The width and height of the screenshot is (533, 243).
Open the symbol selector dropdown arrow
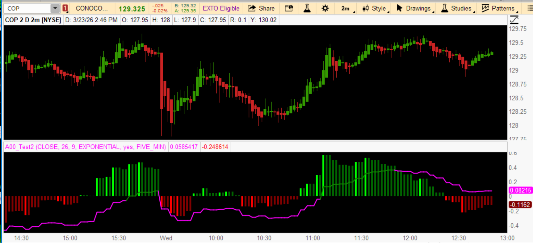point(55,8)
